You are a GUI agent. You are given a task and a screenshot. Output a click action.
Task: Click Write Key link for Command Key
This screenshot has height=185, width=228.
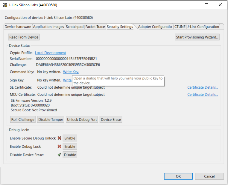click(x=71, y=72)
